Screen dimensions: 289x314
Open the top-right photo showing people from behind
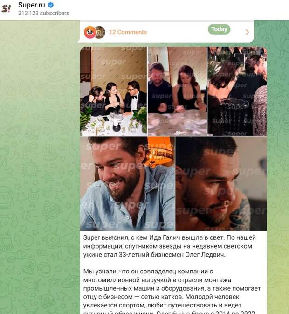coord(237,91)
